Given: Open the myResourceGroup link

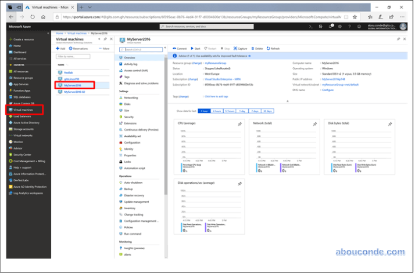Looking at the screenshot, I should [214, 62].
